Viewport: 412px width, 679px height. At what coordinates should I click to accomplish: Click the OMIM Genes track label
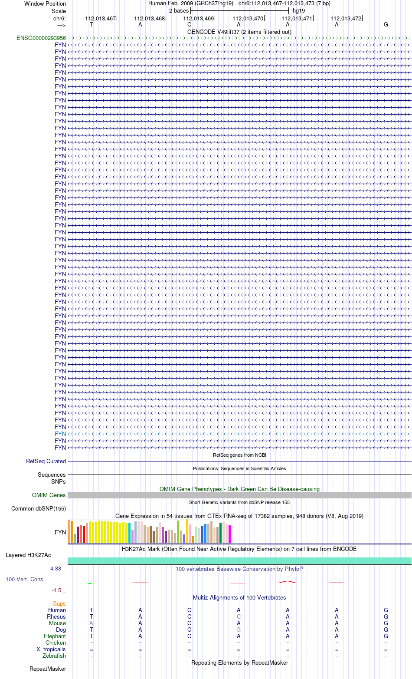click(x=49, y=495)
